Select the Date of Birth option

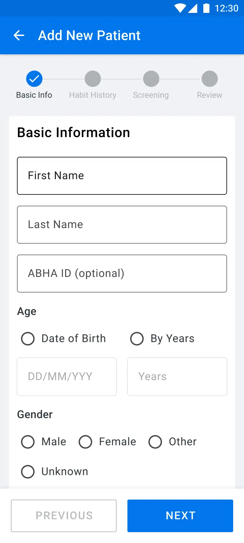click(28, 339)
